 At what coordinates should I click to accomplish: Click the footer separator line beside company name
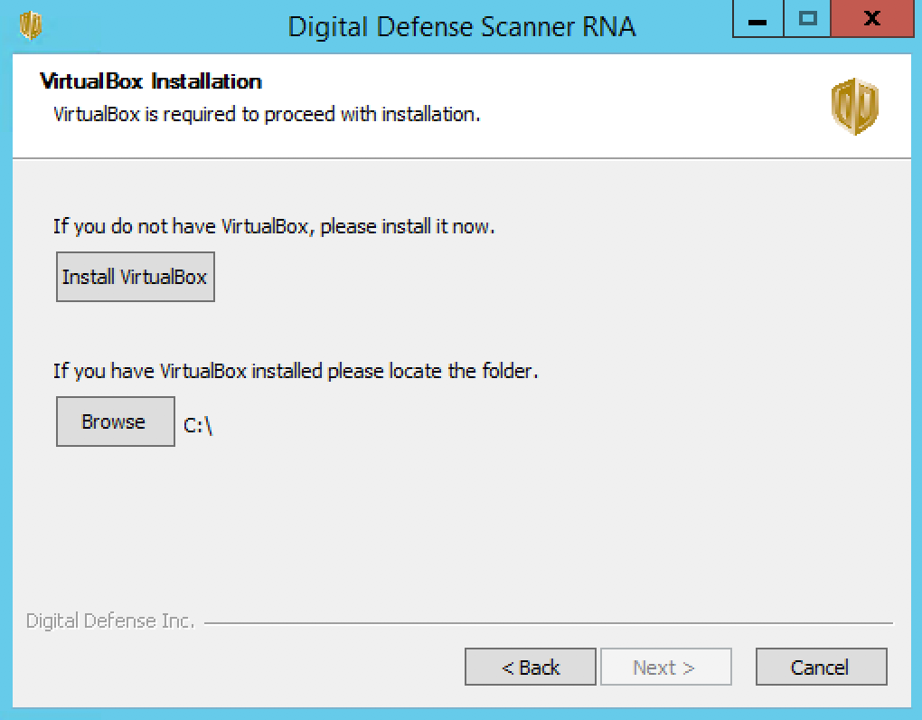(548, 622)
